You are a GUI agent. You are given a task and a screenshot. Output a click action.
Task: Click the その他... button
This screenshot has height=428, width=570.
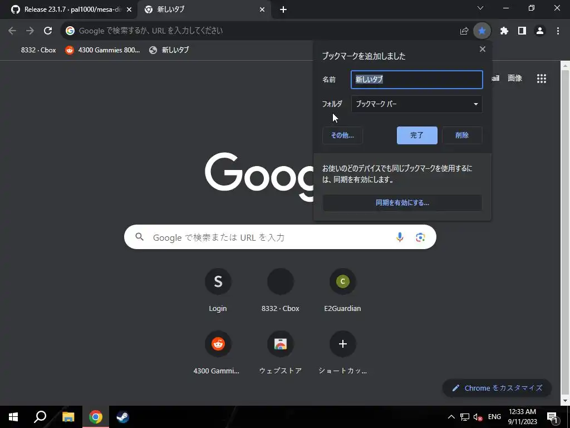pyautogui.click(x=342, y=135)
